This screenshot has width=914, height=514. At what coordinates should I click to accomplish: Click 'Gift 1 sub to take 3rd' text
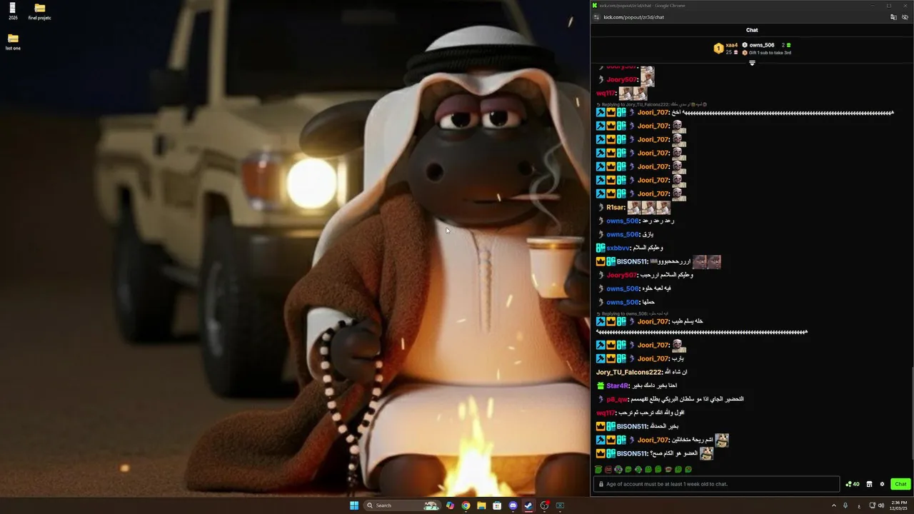click(x=770, y=53)
